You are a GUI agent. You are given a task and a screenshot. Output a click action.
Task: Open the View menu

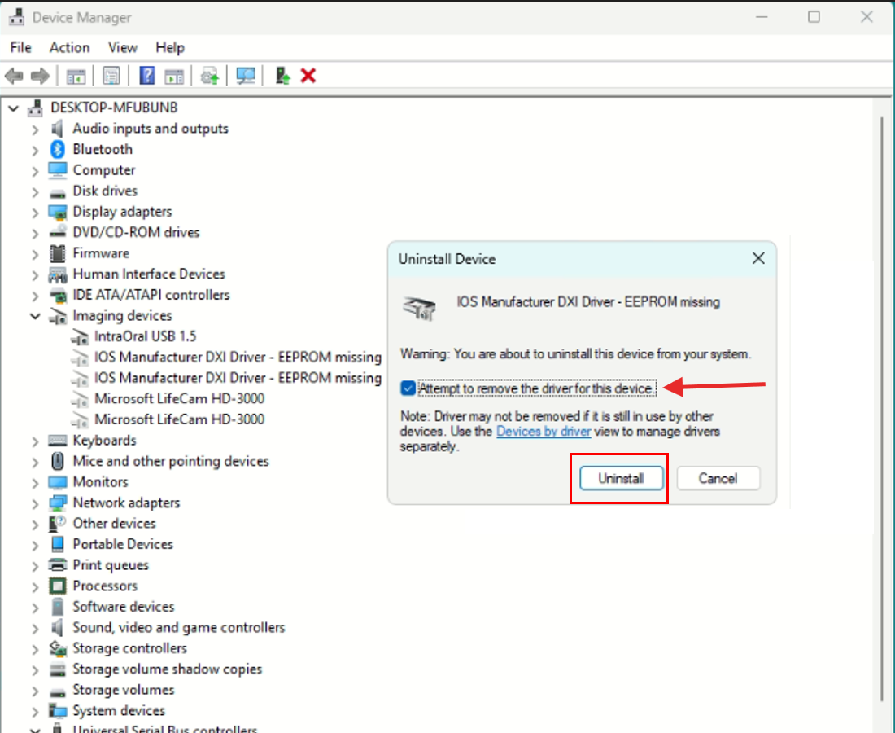coord(123,47)
